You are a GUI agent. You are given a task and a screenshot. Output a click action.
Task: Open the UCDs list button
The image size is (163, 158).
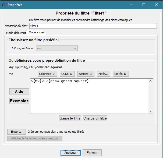pyautogui.click(x=67, y=74)
